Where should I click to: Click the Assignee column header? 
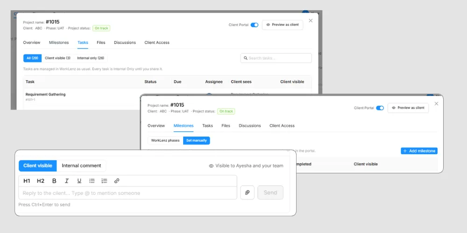click(x=214, y=82)
